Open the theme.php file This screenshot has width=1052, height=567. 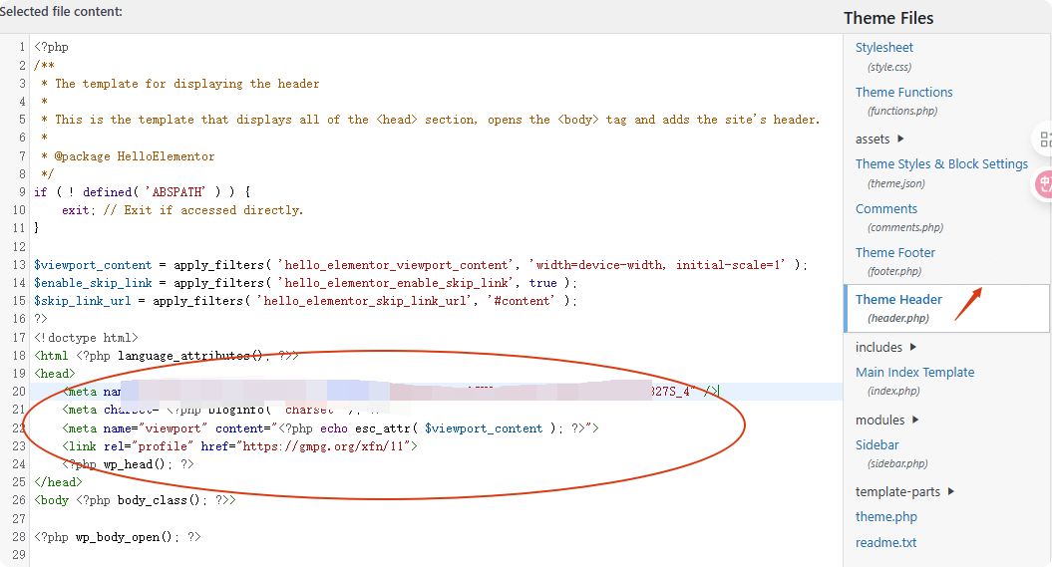coord(885,516)
